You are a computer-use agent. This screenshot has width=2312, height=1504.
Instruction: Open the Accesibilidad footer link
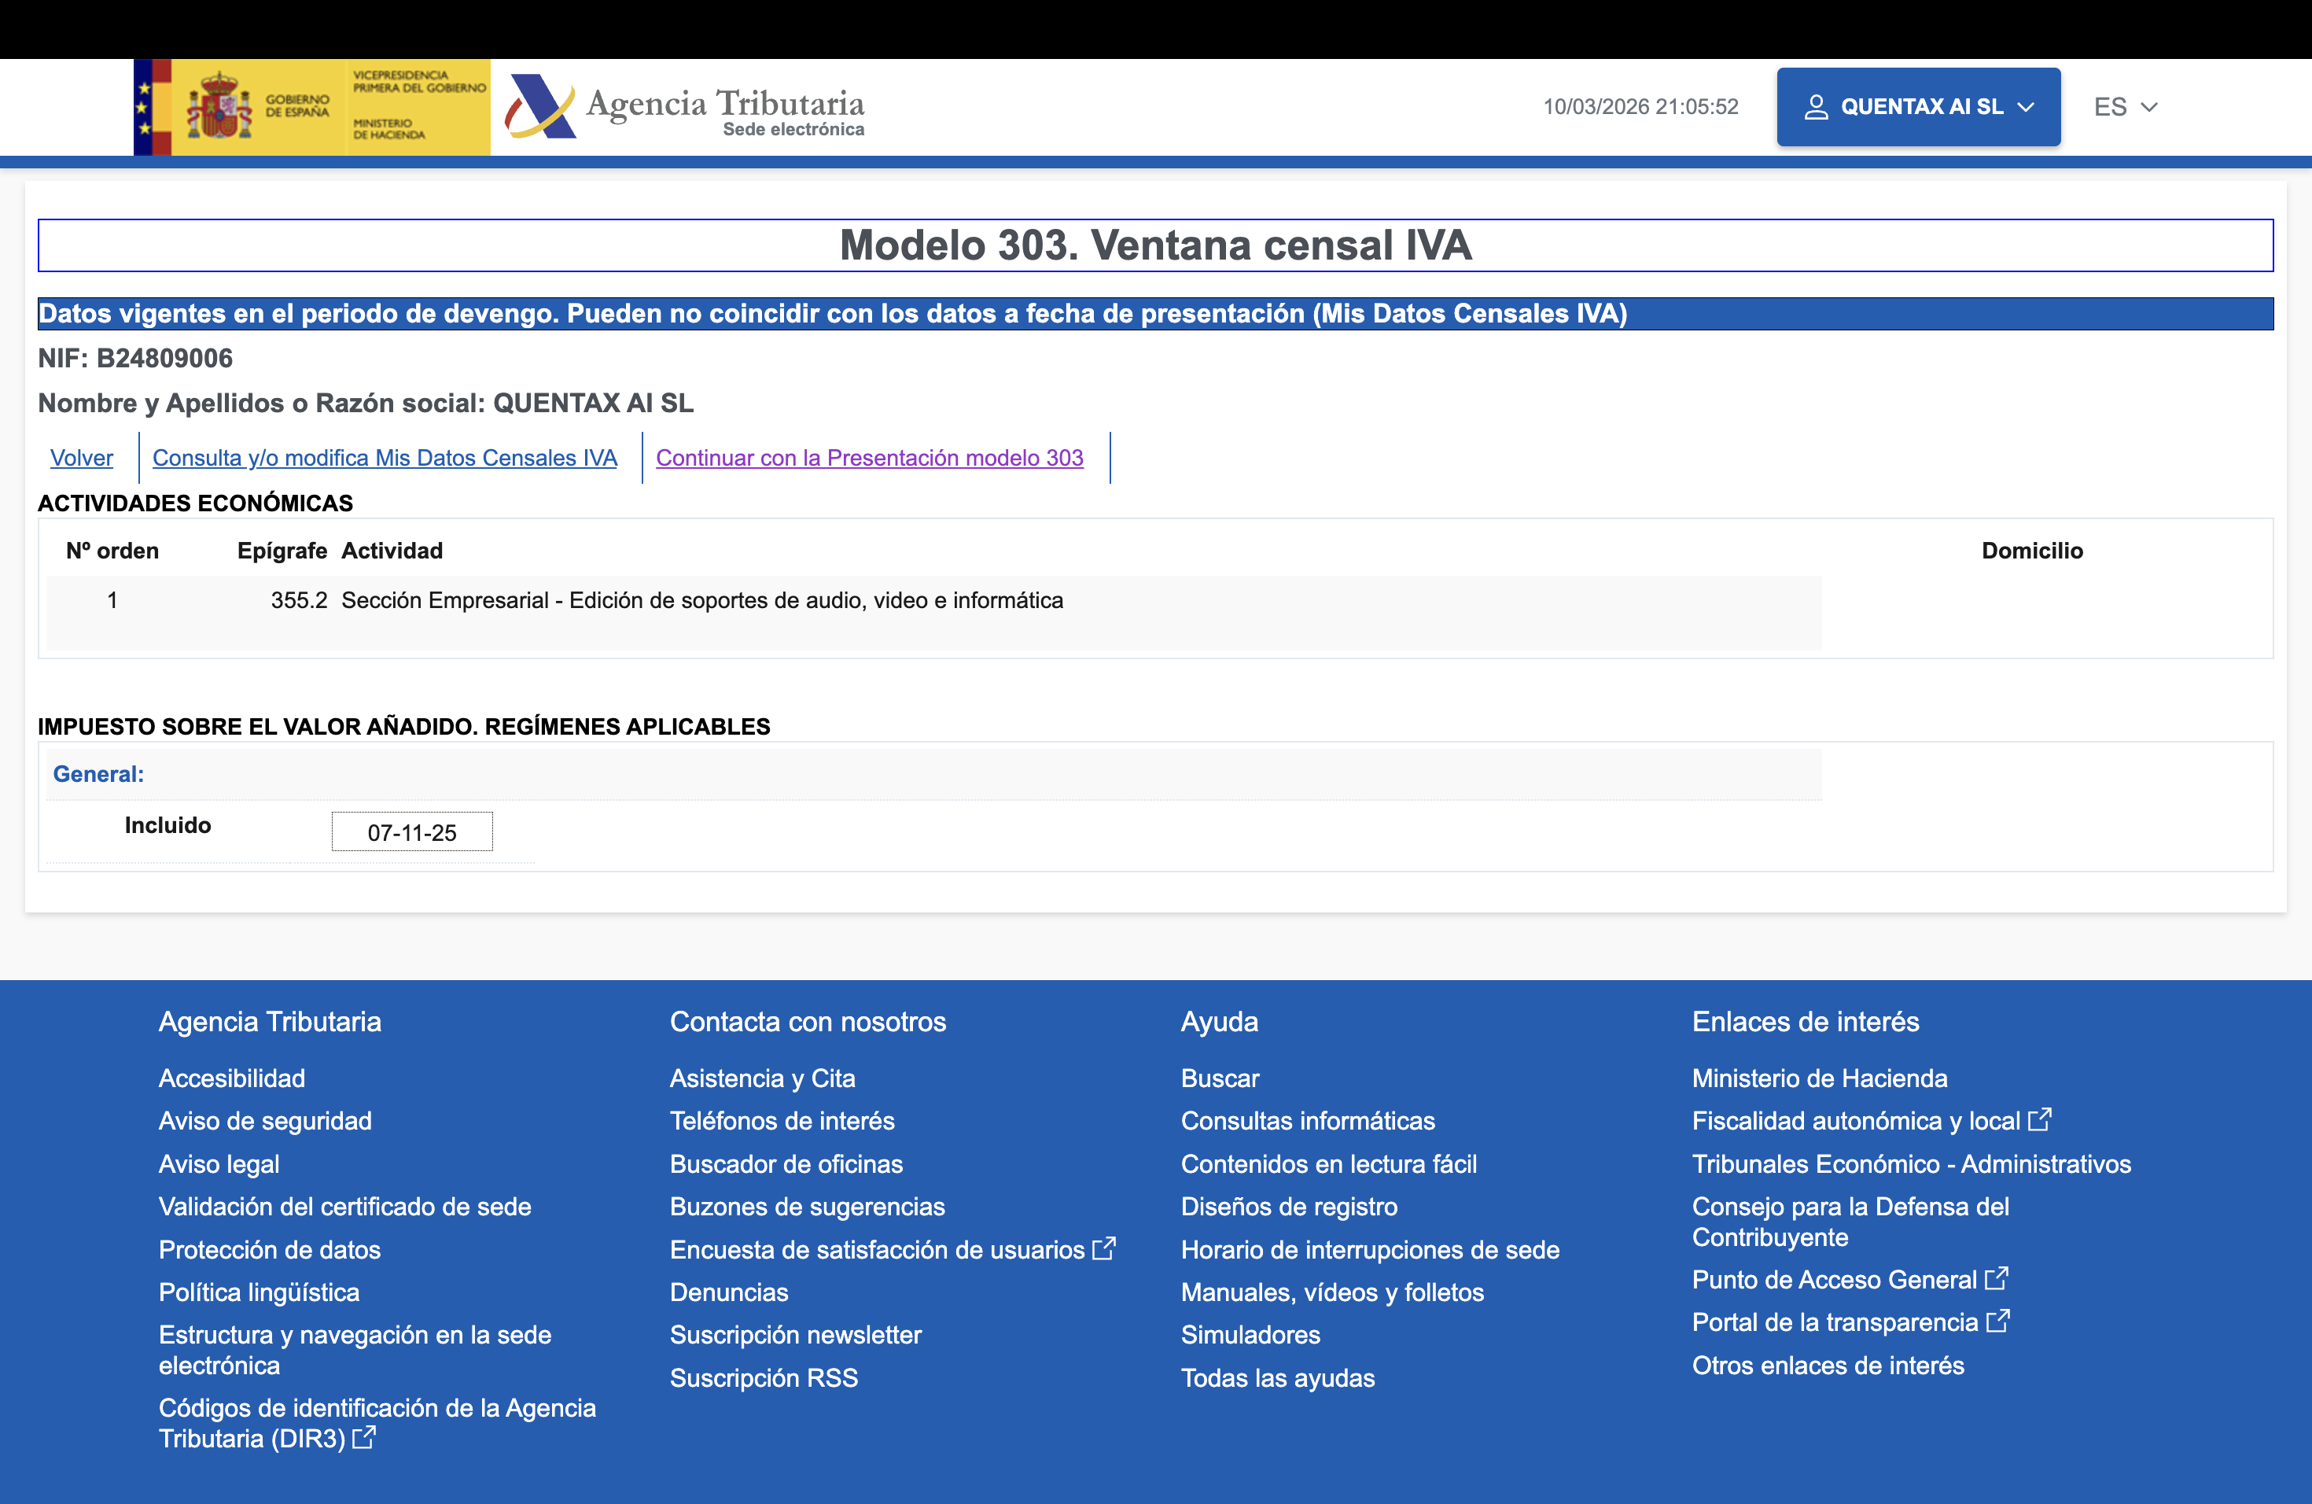click(232, 1078)
